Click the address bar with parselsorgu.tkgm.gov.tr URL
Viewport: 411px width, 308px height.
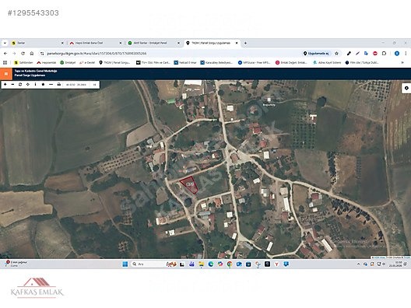170,54
